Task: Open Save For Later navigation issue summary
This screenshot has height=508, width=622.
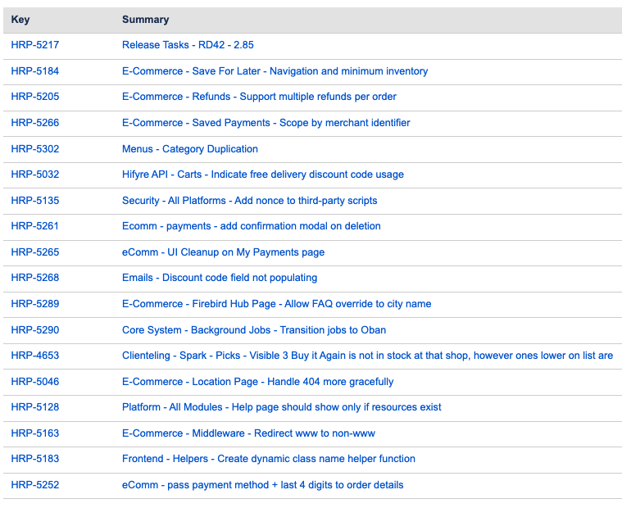Action: point(275,71)
